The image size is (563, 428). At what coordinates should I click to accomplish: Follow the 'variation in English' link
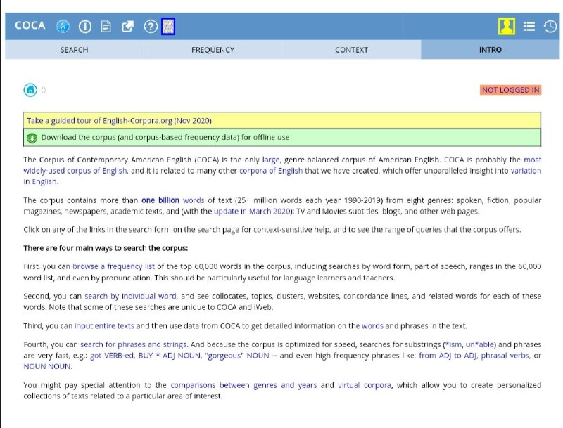coord(526,171)
